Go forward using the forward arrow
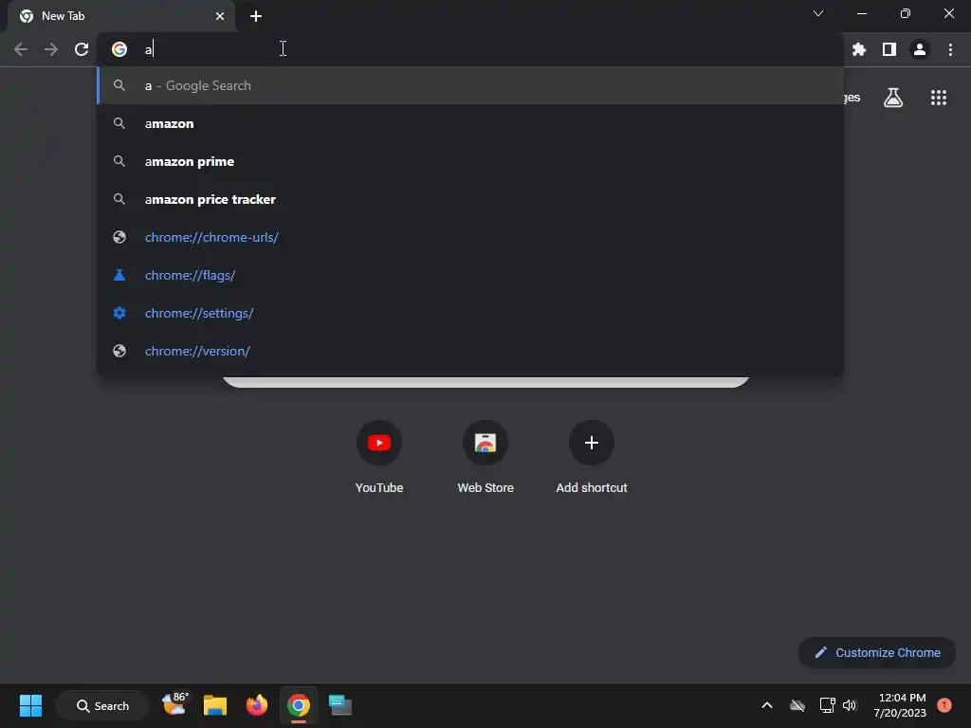 (51, 49)
